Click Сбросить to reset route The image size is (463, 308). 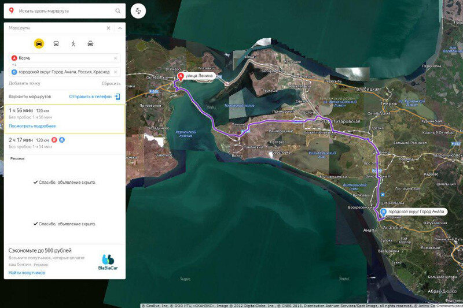pos(111,83)
